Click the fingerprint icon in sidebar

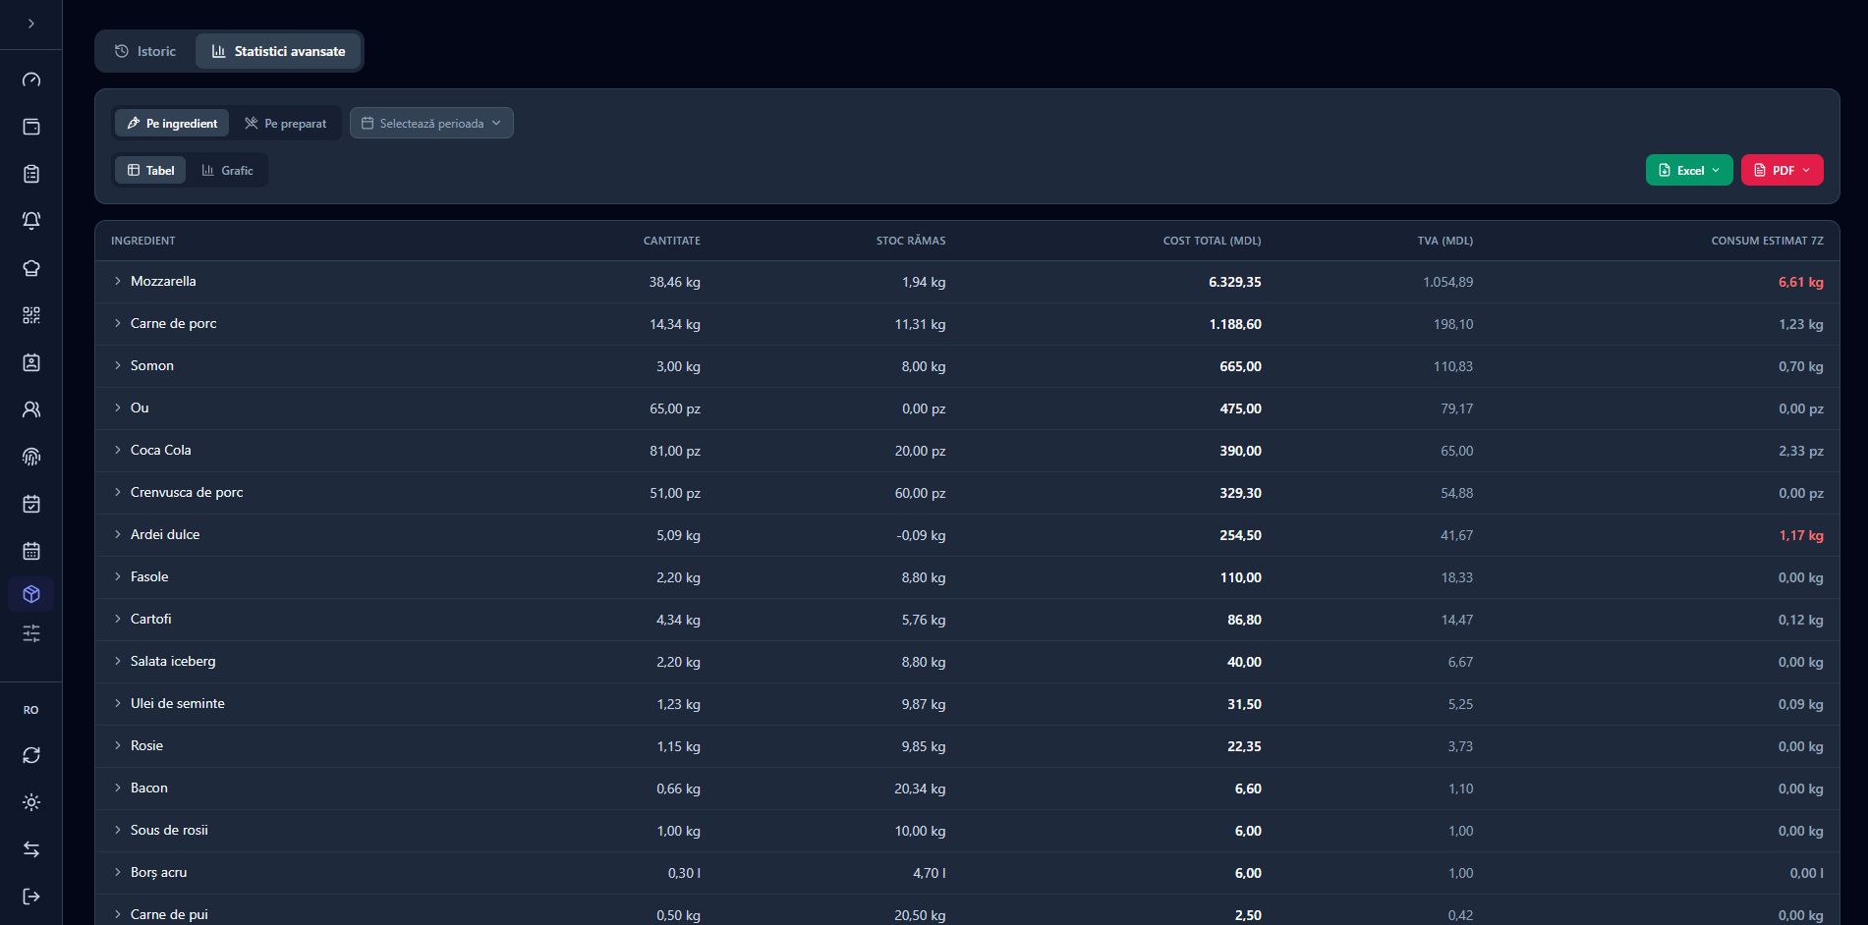(31, 457)
